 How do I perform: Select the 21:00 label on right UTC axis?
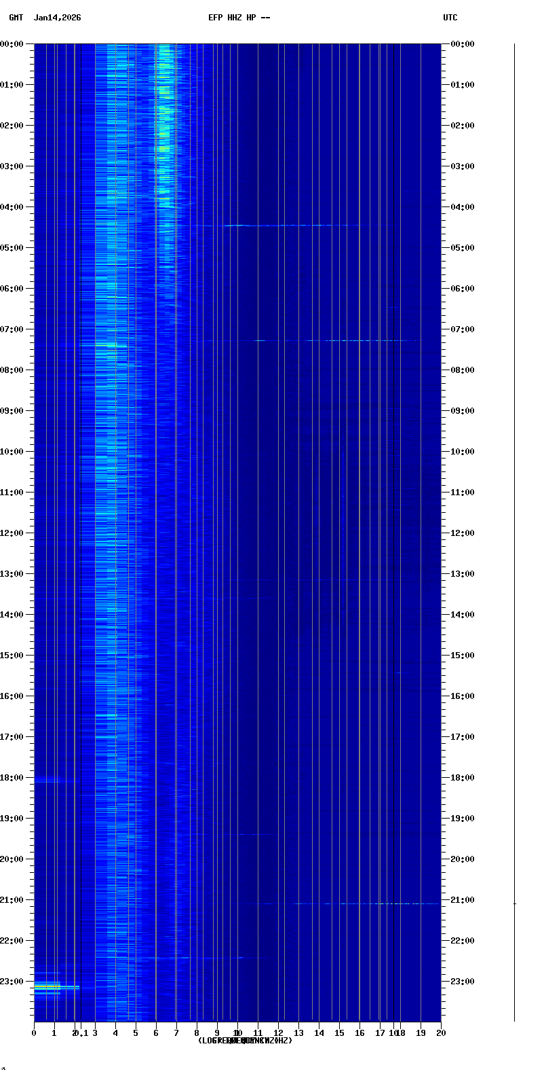[463, 900]
